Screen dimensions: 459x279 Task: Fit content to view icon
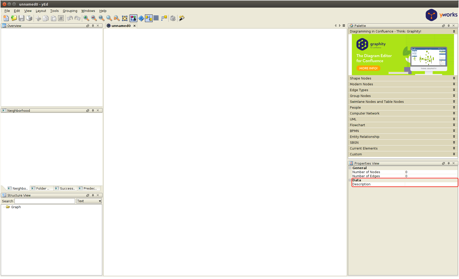coord(125,18)
